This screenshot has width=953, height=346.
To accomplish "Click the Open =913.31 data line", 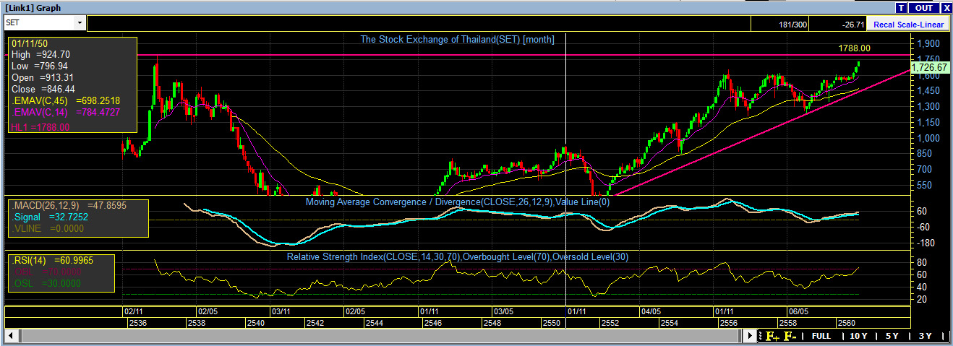I will [43, 77].
